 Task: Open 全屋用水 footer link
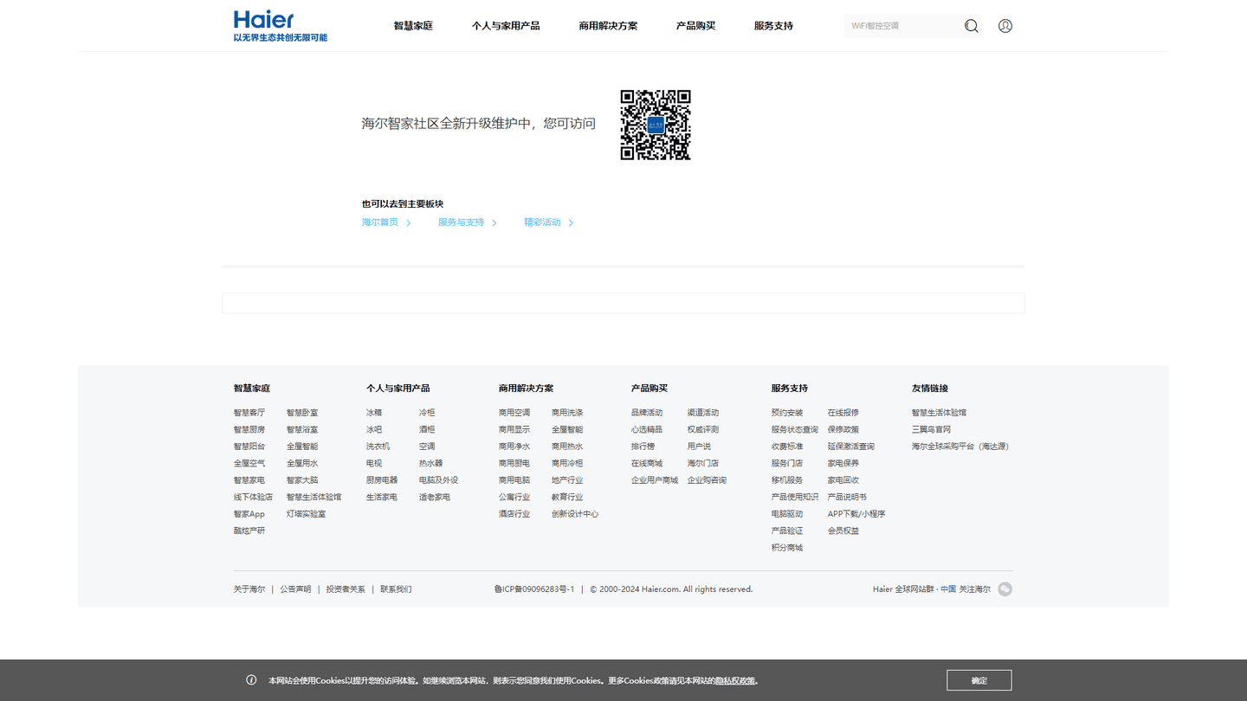[302, 463]
